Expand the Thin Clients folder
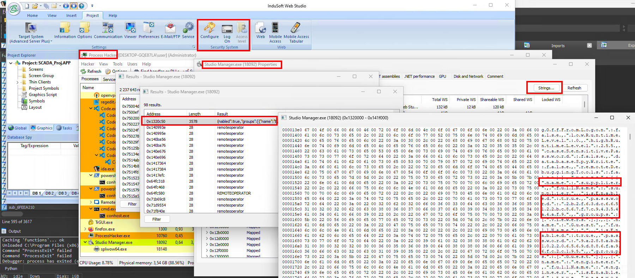Viewport: 635px width, 278px height. point(18,82)
